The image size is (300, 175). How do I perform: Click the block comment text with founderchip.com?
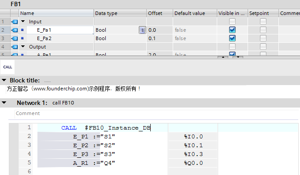point(74,89)
